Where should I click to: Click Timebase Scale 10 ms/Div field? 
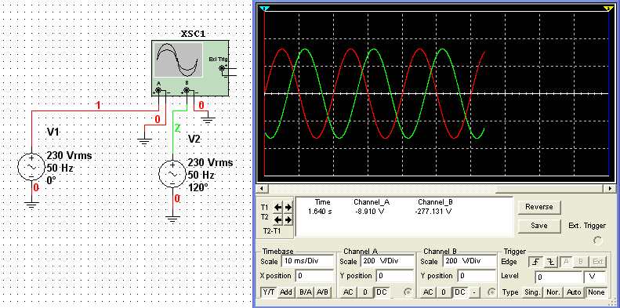(307, 261)
